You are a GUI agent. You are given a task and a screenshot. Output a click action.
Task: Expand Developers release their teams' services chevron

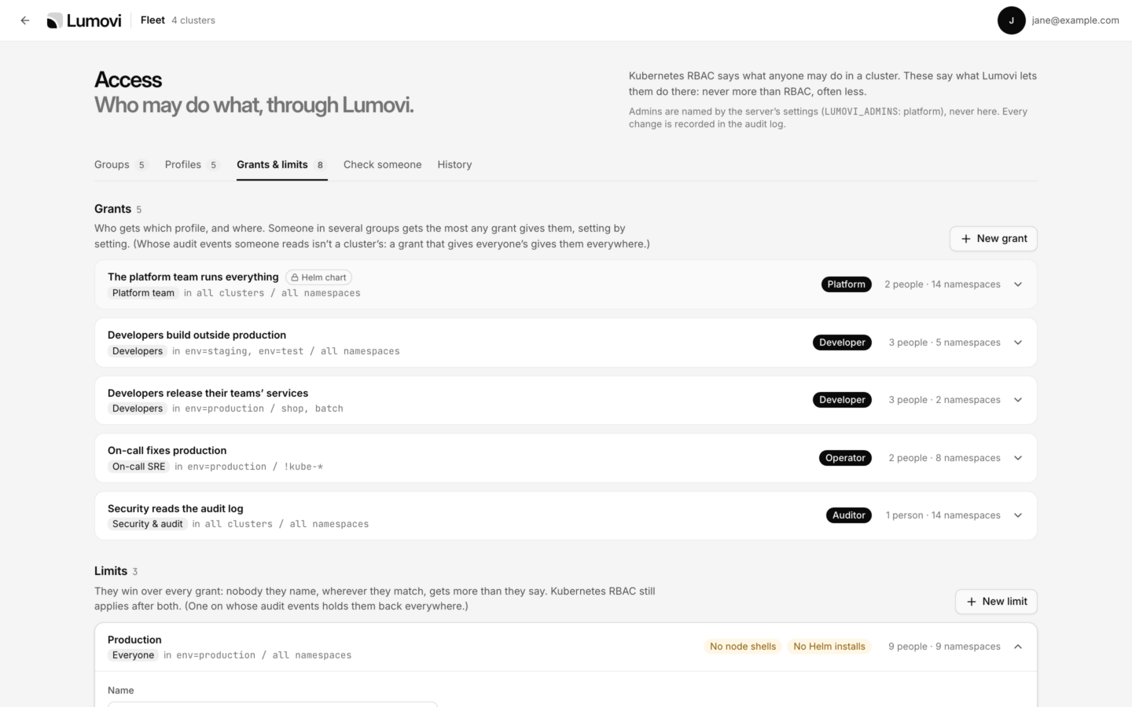1018,400
